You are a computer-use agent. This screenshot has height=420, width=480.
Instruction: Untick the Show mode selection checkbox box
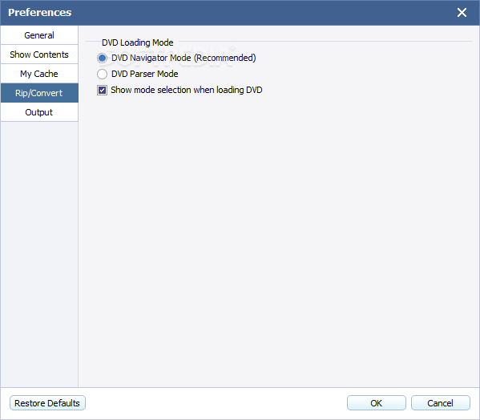pyautogui.click(x=102, y=90)
